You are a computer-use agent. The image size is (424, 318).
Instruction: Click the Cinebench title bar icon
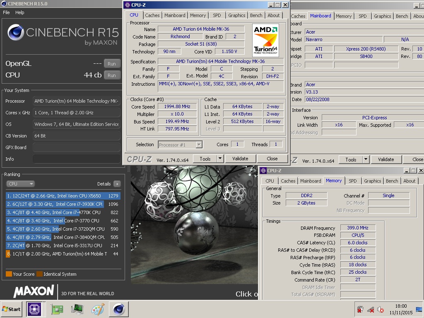point(4,4)
